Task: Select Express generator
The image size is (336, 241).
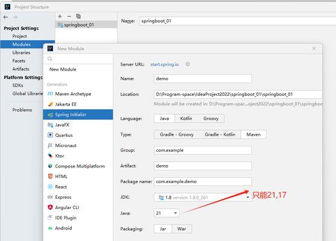Action: [78, 197]
